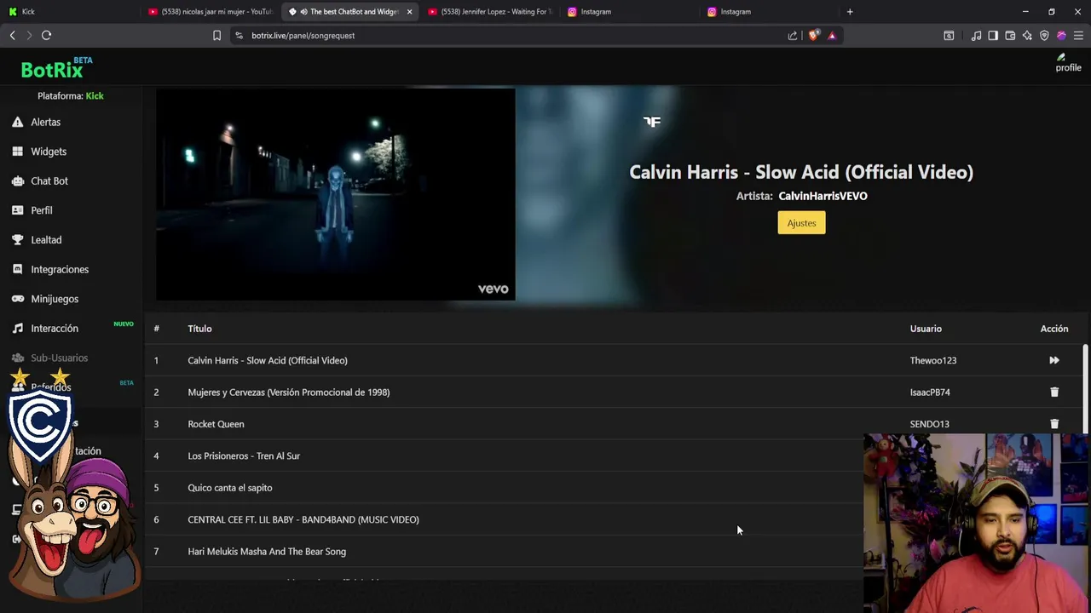This screenshot has height=613, width=1091.
Task: Open the browser playlist music icon
Action: pos(976,35)
